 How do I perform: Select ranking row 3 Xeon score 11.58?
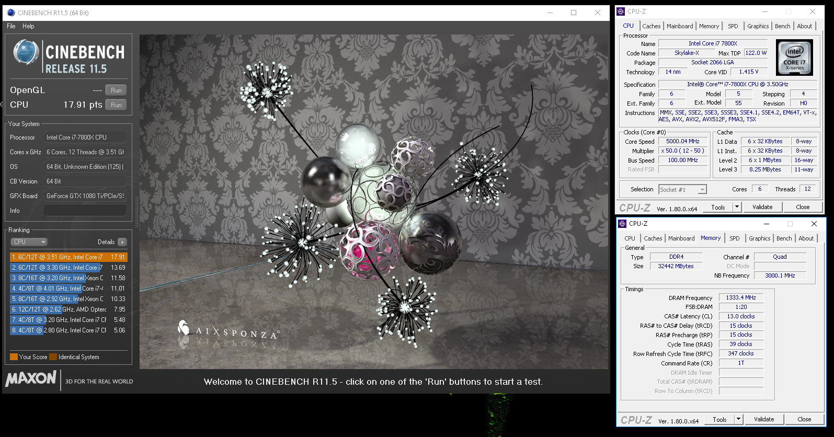click(x=68, y=278)
